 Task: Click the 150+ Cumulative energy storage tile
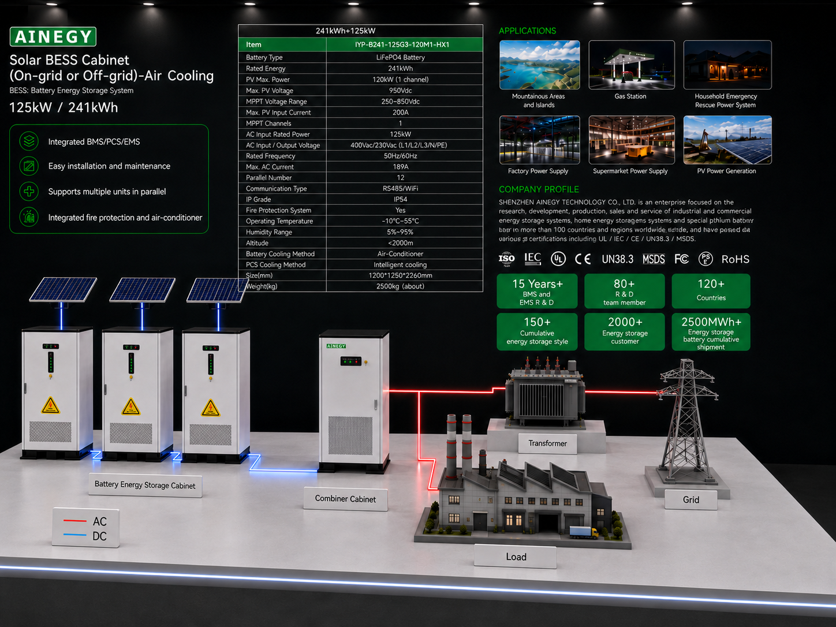[x=537, y=331]
